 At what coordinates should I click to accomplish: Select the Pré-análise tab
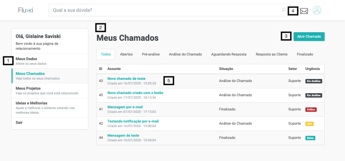pyautogui.click(x=151, y=55)
